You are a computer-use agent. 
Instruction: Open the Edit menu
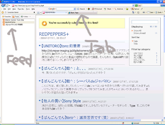(9, 9)
